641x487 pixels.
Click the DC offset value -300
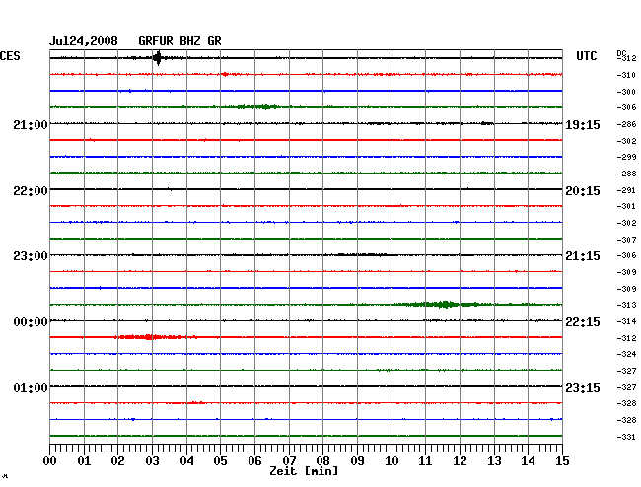[x=626, y=92]
